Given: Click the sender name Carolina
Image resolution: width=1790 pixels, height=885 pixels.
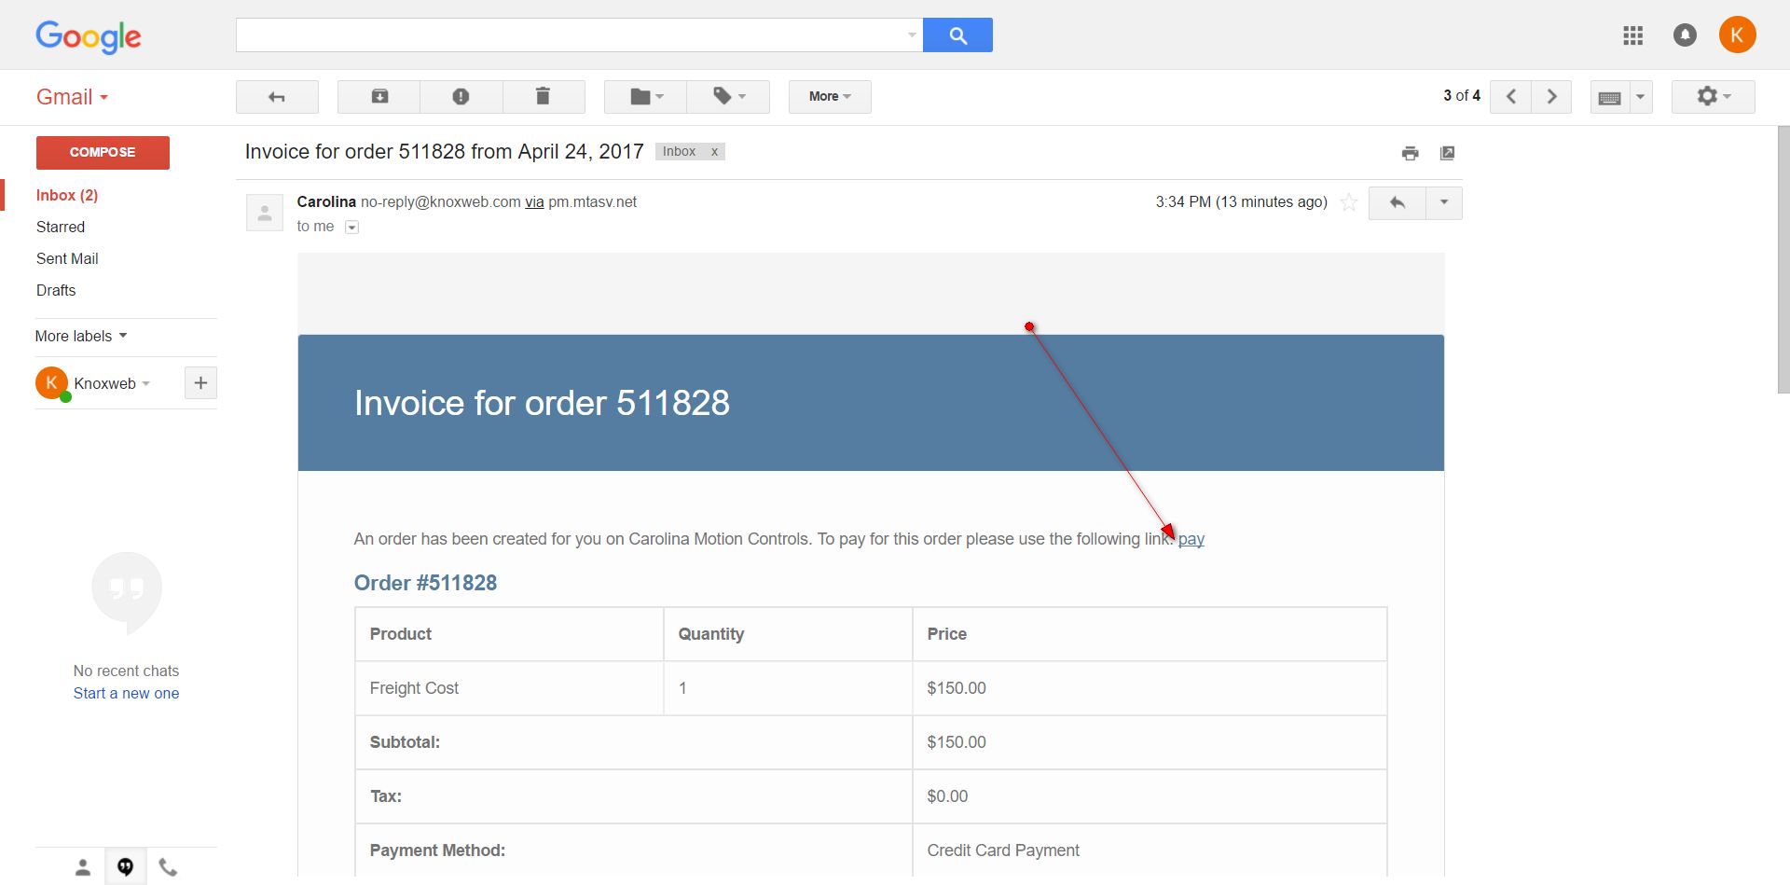Looking at the screenshot, I should pos(326,201).
